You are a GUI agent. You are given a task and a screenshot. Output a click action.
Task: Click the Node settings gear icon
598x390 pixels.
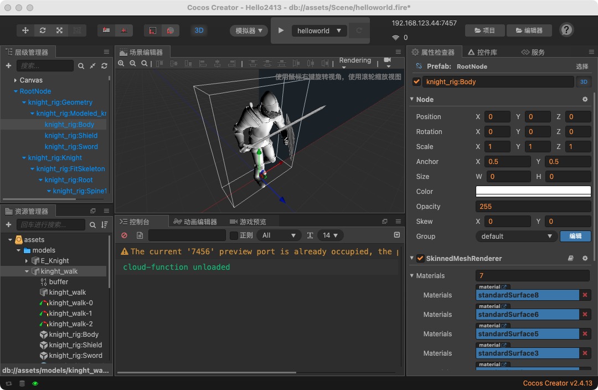pyautogui.click(x=585, y=99)
